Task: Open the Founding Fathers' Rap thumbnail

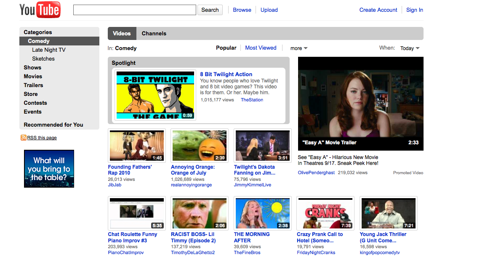Action: (136, 146)
